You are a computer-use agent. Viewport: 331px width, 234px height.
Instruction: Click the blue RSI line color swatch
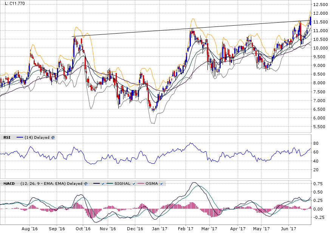pos(20,138)
